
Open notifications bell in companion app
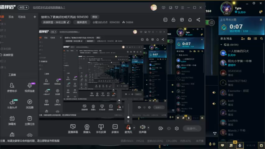click(x=190, y=20)
